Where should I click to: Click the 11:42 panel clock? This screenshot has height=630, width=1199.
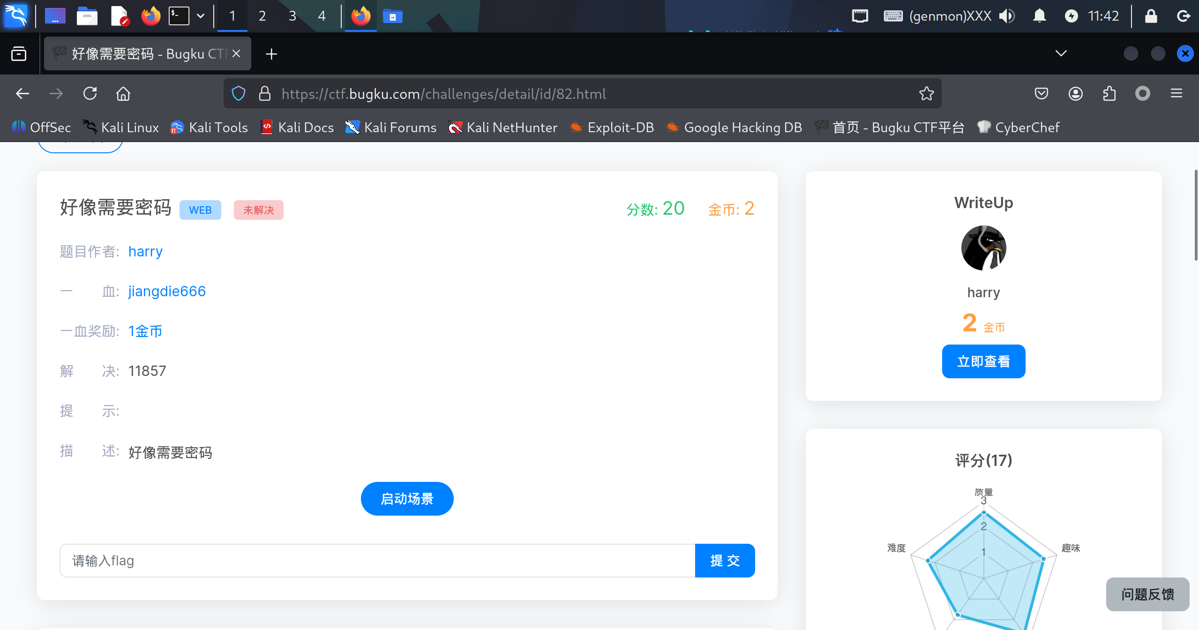(1103, 16)
